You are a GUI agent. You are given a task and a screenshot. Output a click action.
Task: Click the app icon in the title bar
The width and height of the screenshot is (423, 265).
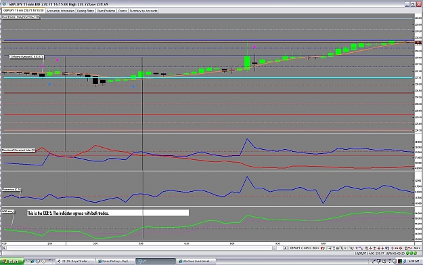tap(4, 4)
